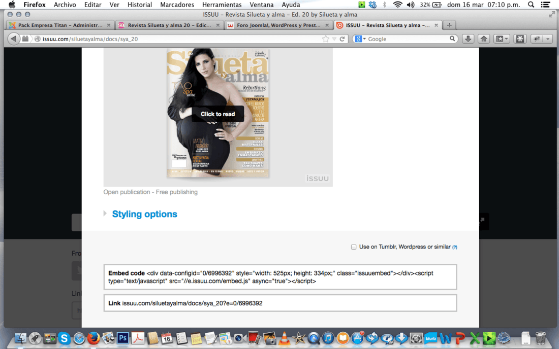559x349 pixels.
Task: Open the Calendar icon showing 16
Action: tap(167, 338)
